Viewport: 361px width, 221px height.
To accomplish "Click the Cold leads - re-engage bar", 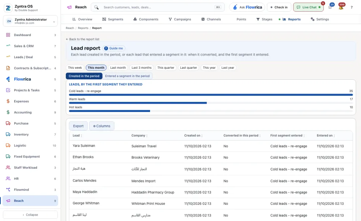I will tap(211, 95).
